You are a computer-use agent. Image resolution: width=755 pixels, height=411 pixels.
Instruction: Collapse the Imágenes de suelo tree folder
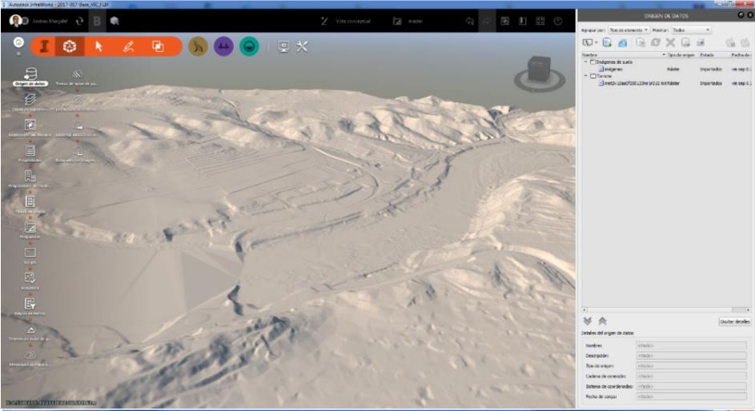coord(584,62)
